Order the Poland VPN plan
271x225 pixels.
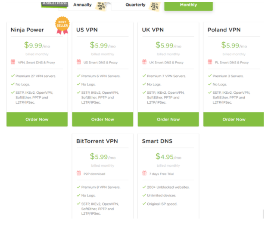[x=234, y=119]
